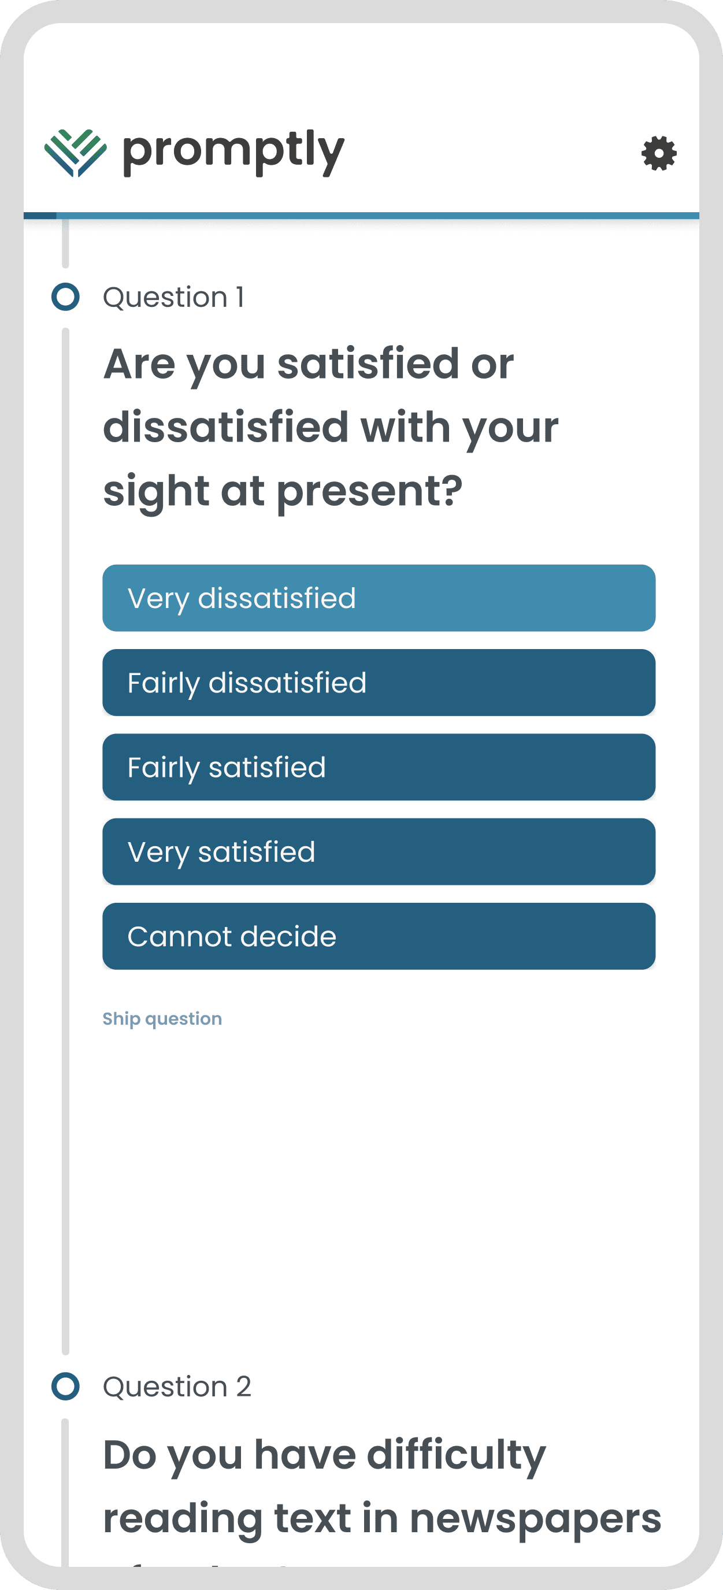Click the light-blue remaining part of the progress bar

pyautogui.click(x=378, y=216)
